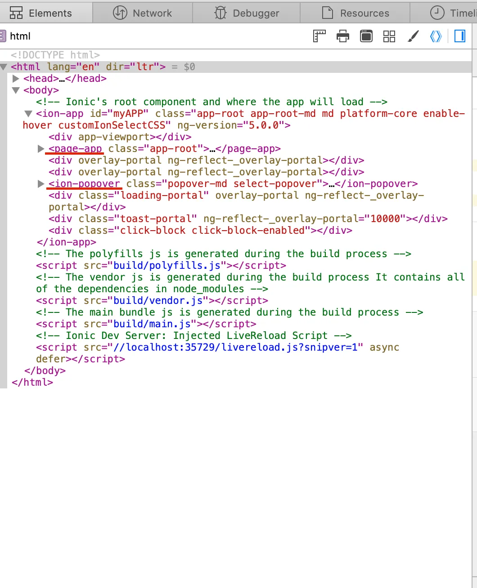Open the Network tab
This screenshot has width=477, height=588.
pyautogui.click(x=143, y=13)
